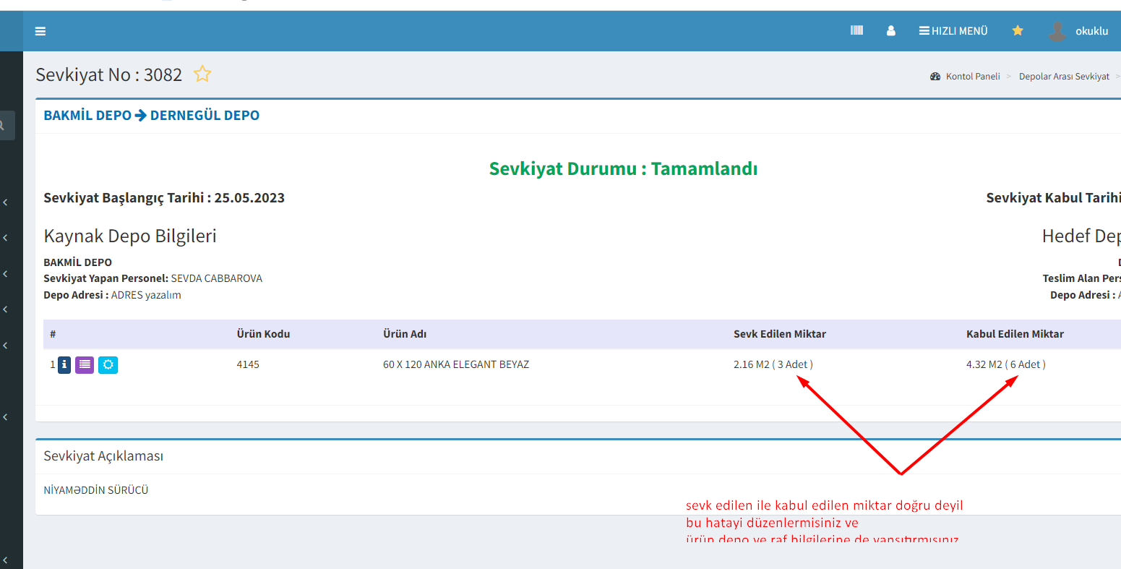Expand the bottom-most sidebar chevron
Image resolution: width=1121 pixels, height=569 pixels.
[6, 560]
